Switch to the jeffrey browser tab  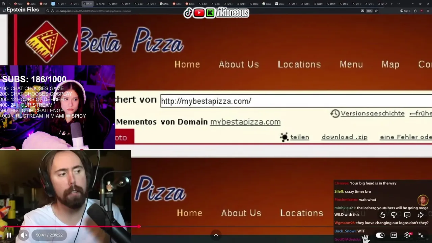pos(164,4)
